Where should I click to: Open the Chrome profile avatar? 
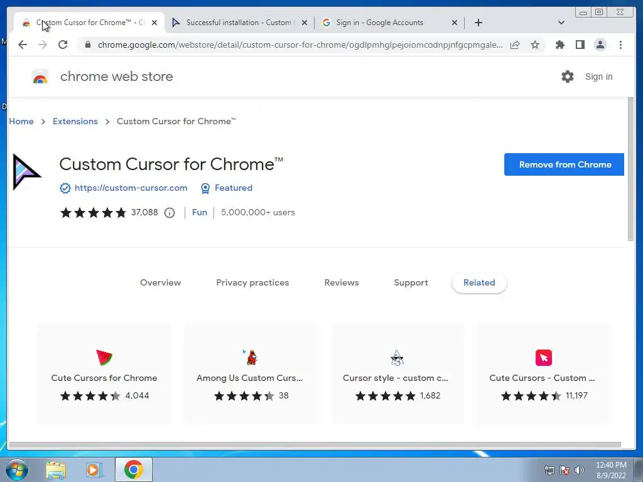click(600, 45)
